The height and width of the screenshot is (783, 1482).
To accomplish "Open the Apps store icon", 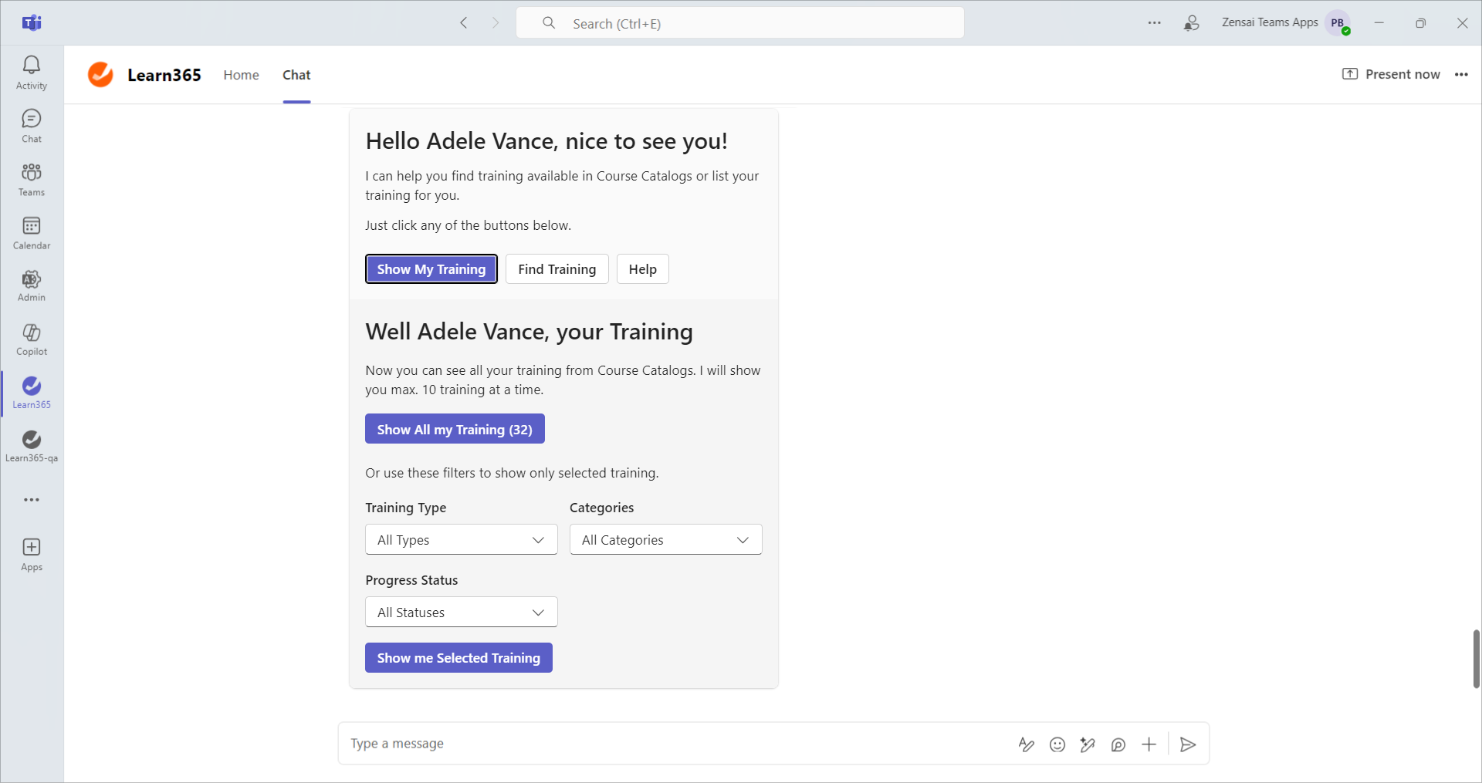I will [x=31, y=554].
